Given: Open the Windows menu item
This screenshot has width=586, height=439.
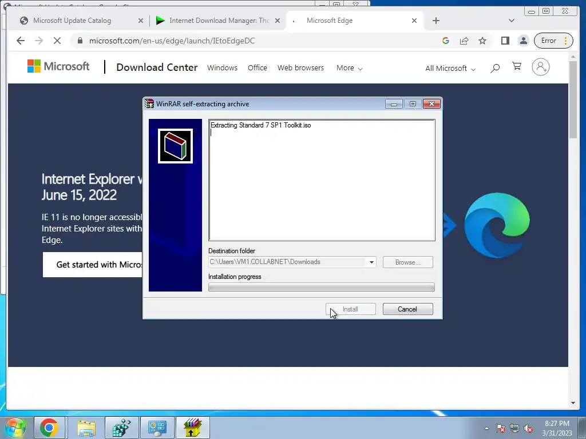Looking at the screenshot, I should point(223,68).
